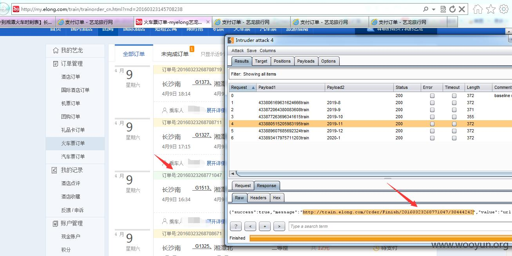Viewport: 512px width, 256px height.
Task: Open browser settings gear icon
Action: [504, 9]
